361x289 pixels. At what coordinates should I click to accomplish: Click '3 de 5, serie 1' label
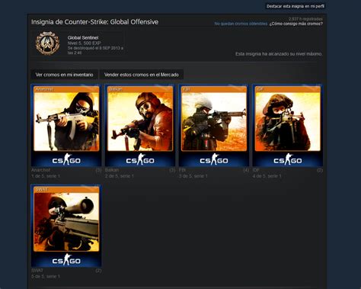193,176
